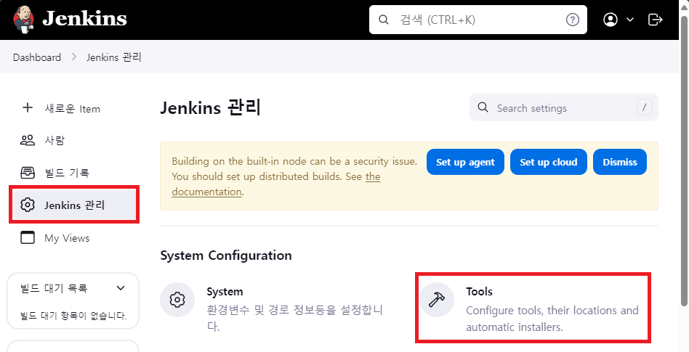Click the Set up agent button
Viewport: 689px width, 352px height.
pos(465,162)
